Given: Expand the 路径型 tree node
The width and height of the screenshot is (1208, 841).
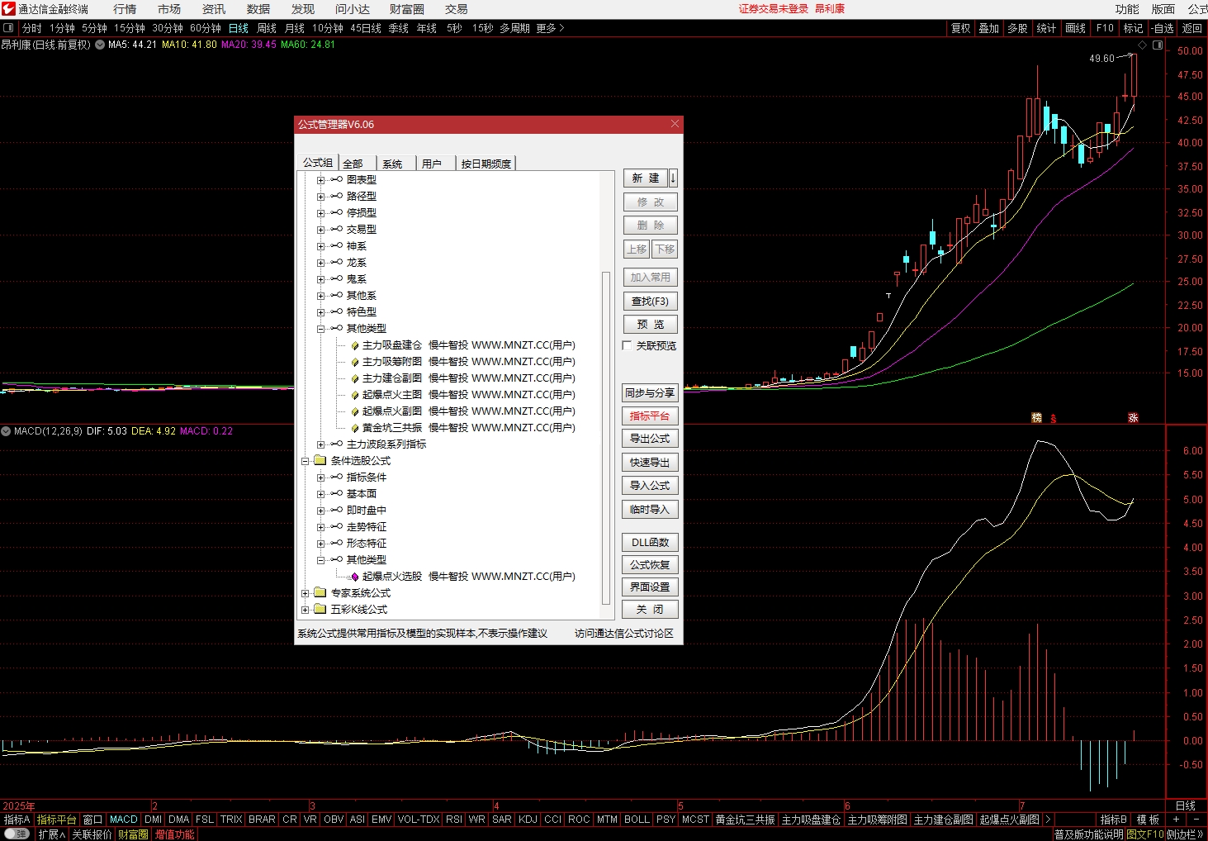Looking at the screenshot, I should pyautogui.click(x=321, y=197).
